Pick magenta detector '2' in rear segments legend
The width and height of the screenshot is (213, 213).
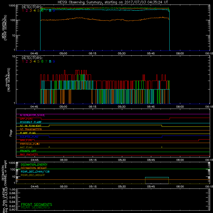[27, 62]
